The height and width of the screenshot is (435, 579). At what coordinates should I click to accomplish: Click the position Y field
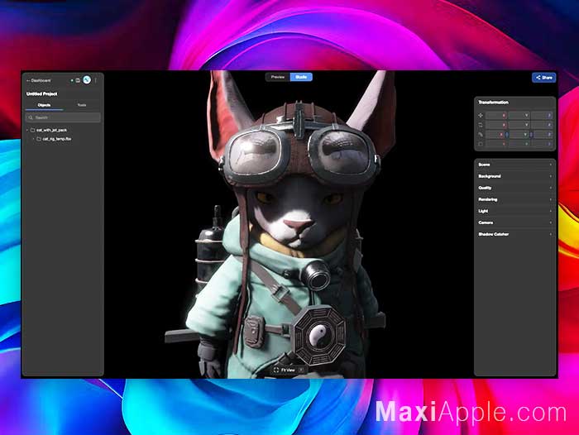[519, 116]
